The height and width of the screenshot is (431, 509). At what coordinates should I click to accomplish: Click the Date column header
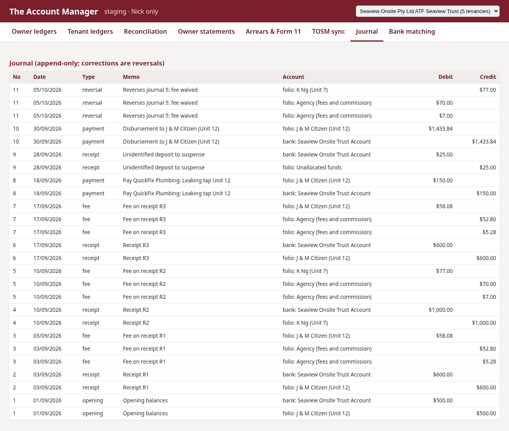click(x=40, y=77)
